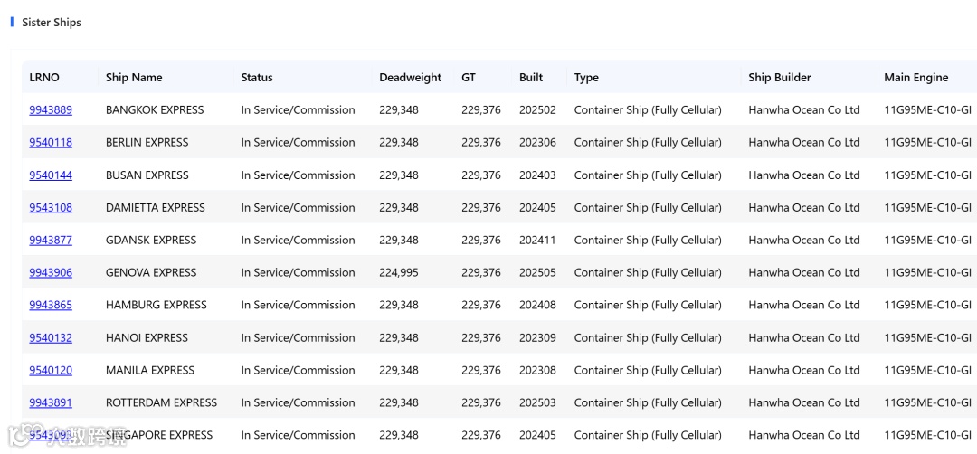Click Status cell in ROTTERDAM EXPRESS row
Image resolution: width=977 pixels, height=454 pixels.
(x=298, y=402)
